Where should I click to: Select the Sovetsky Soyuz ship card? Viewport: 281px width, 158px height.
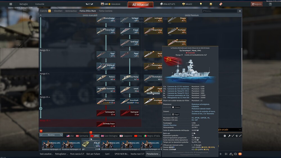click(106, 124)
